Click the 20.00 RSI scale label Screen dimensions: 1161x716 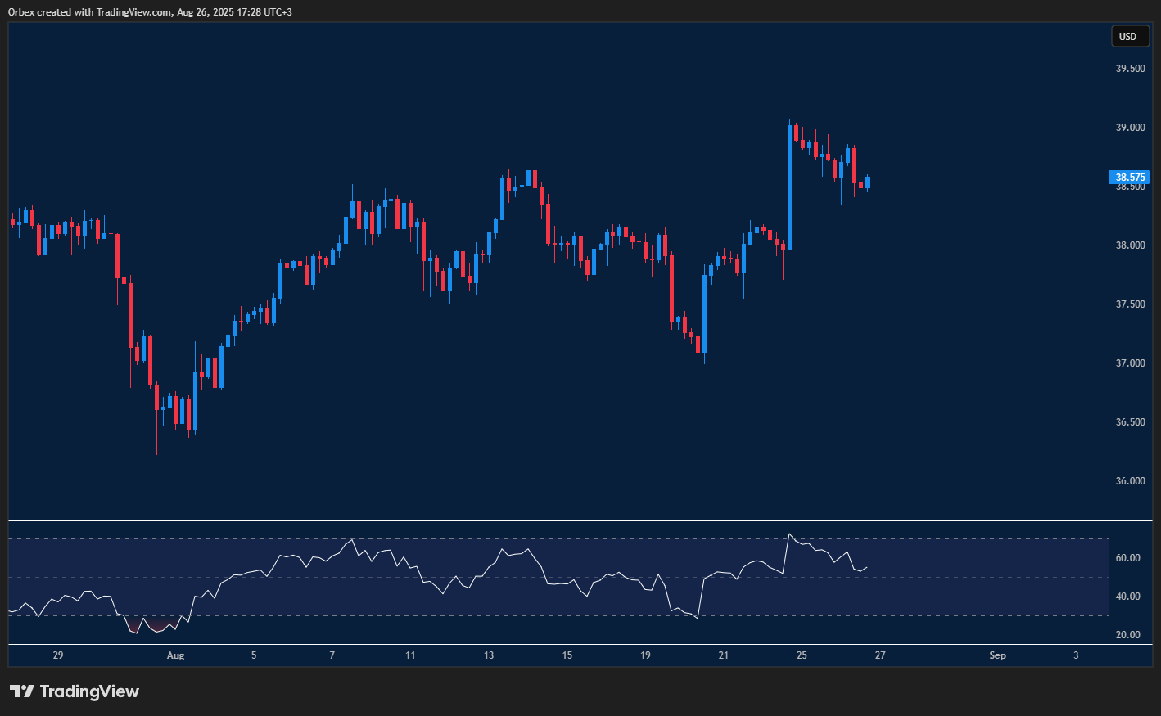pos(1127,635)
